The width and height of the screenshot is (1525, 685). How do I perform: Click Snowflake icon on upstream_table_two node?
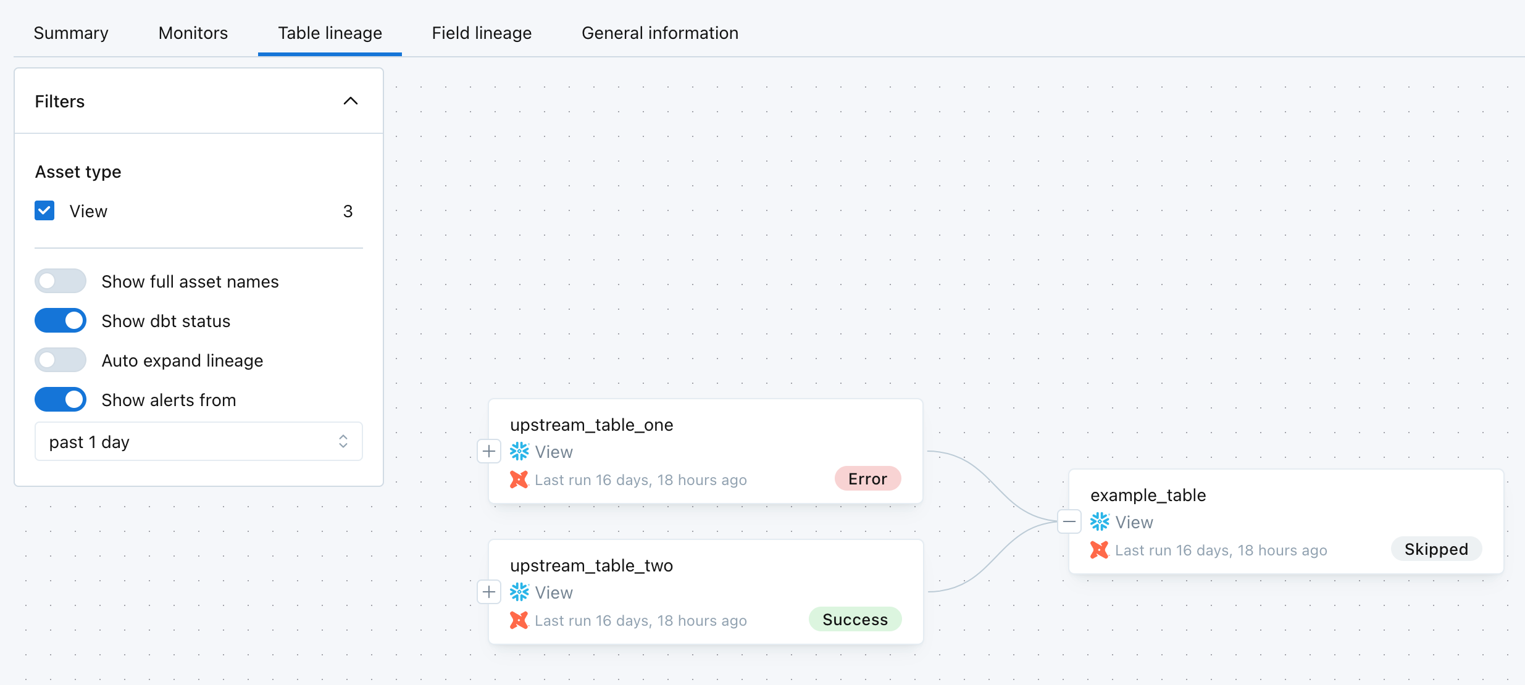pyautogui.click(x=519, y=592)
